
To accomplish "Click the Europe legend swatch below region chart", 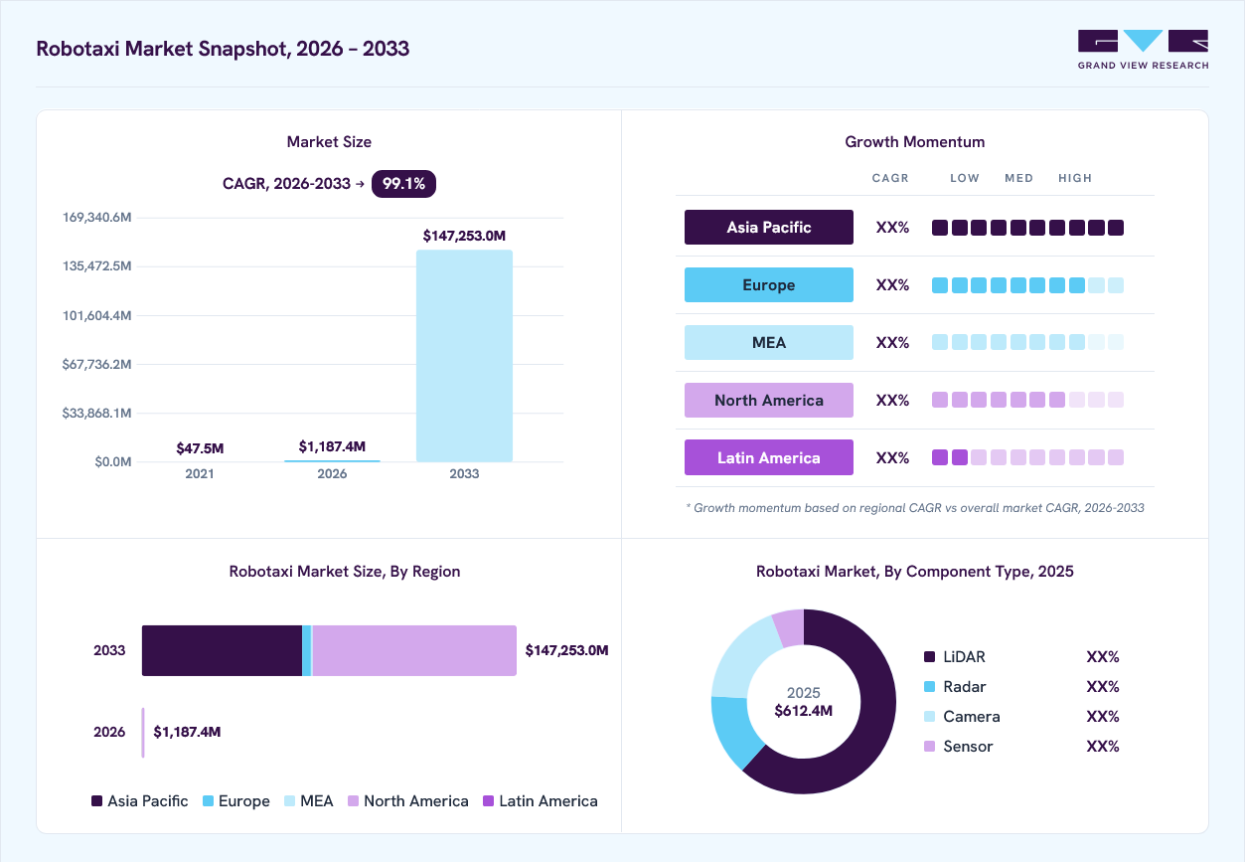I will 208,801.
